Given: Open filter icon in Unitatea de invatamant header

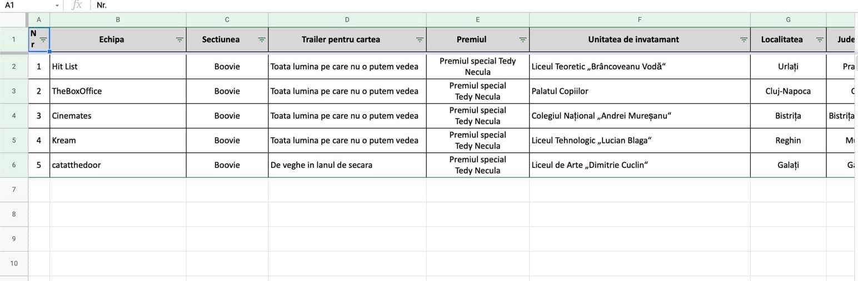Looking at the screenshot, I should (x=744, y=40).
